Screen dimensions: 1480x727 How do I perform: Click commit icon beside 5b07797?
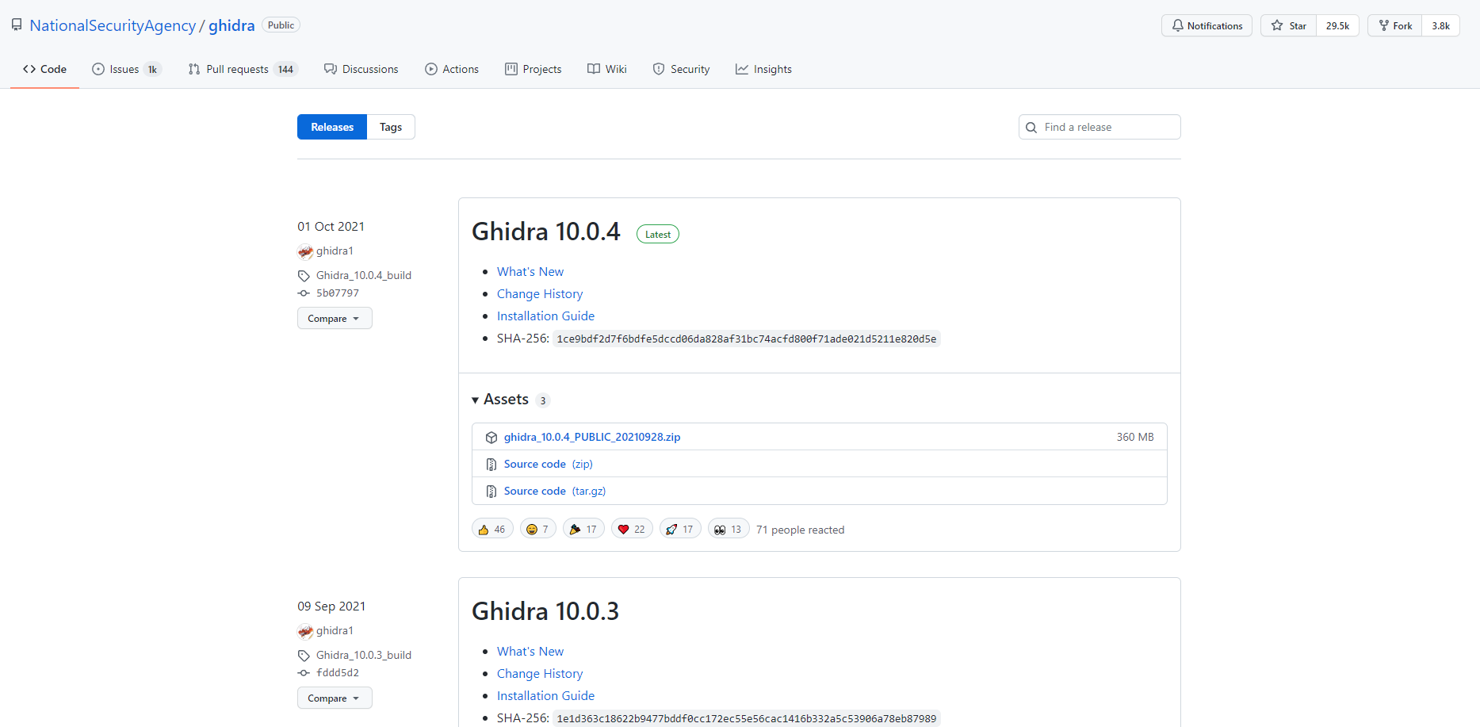(304, 293)
